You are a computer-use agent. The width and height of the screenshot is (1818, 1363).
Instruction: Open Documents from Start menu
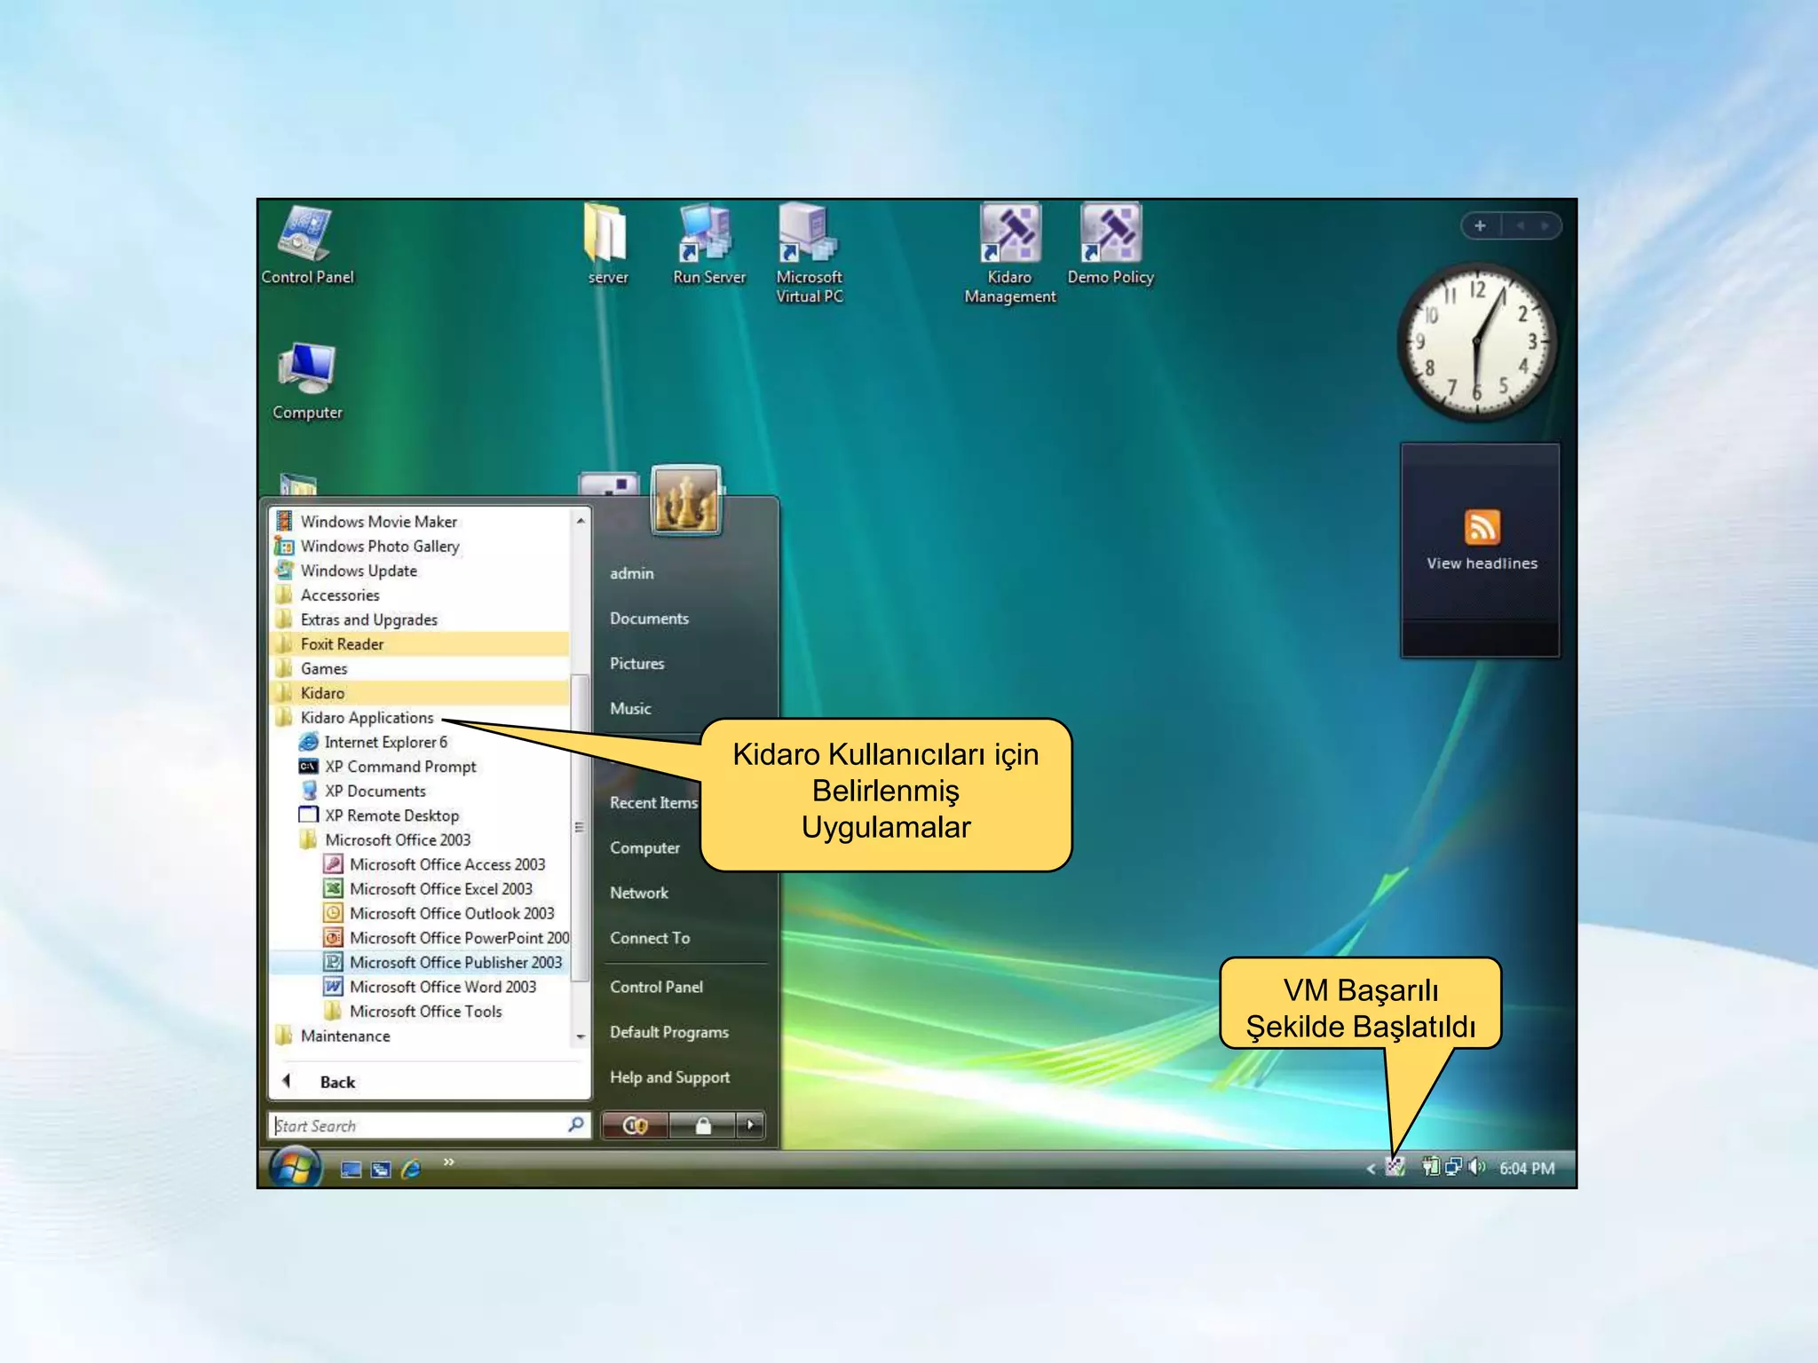click(649, 618)
